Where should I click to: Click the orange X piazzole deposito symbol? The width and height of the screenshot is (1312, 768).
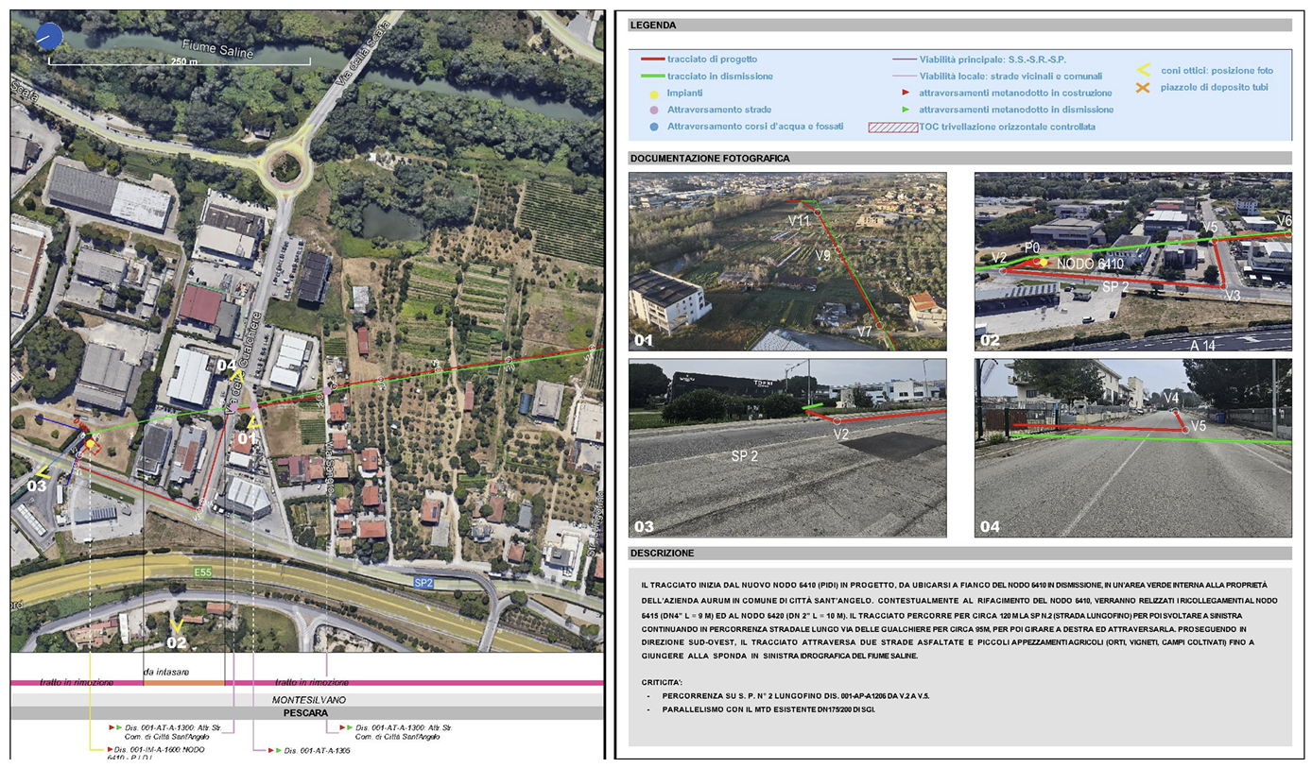click(1143, 88)
